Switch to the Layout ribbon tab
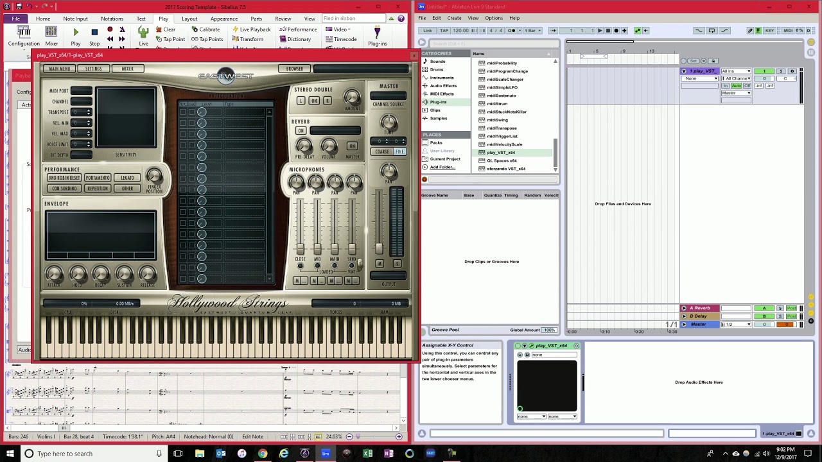Image resolution: width=822 pixels, height=462 pixels. pos(189,19)
